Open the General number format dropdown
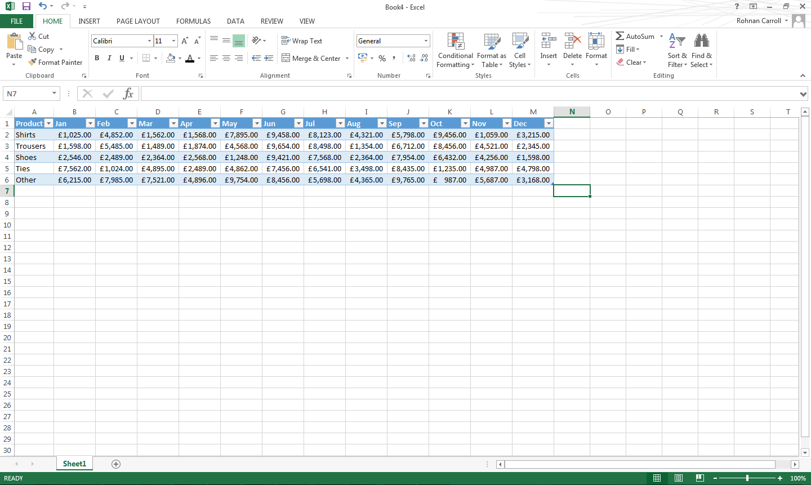The width and height of the screenshot is (811, 485). click(426, 41)
